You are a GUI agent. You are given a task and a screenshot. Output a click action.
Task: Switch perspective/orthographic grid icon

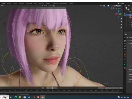(x=121, y=27)
